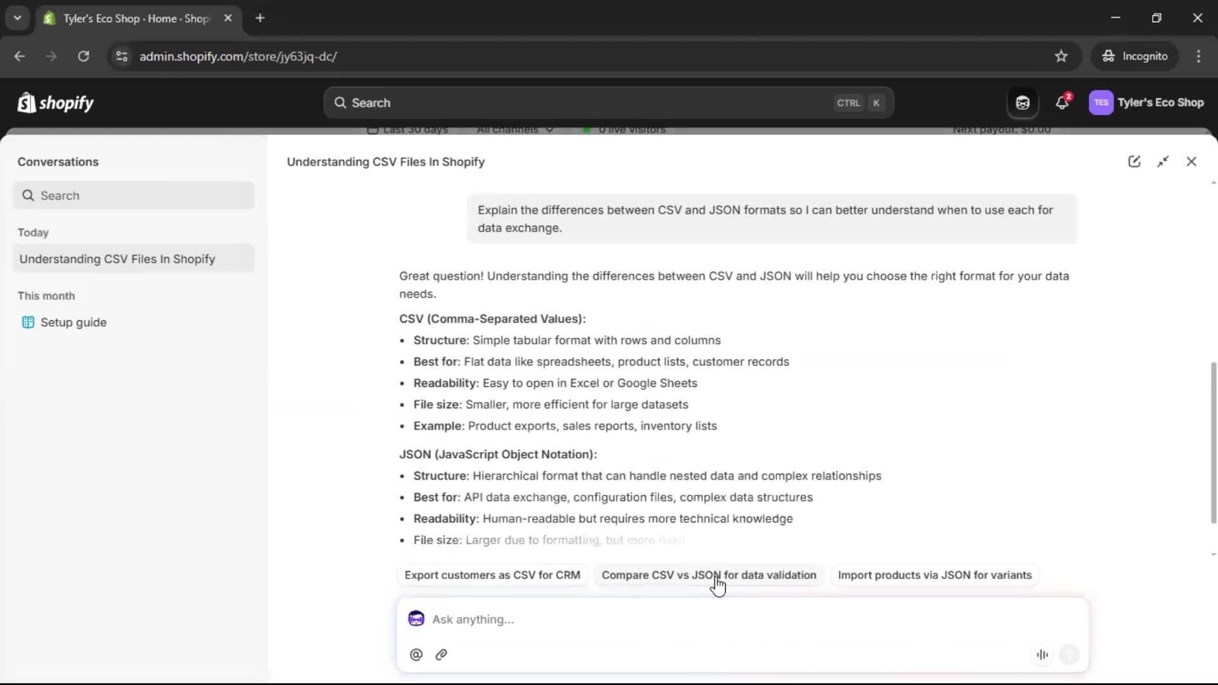Expand the browser tab search chevron
Screen dimensions: 1218x685
[x=18, y=18]
